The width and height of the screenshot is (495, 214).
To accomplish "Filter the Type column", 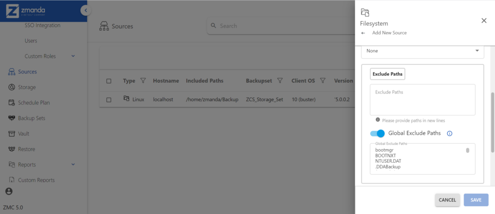I will pyautogui.click(x=143, y=81).
